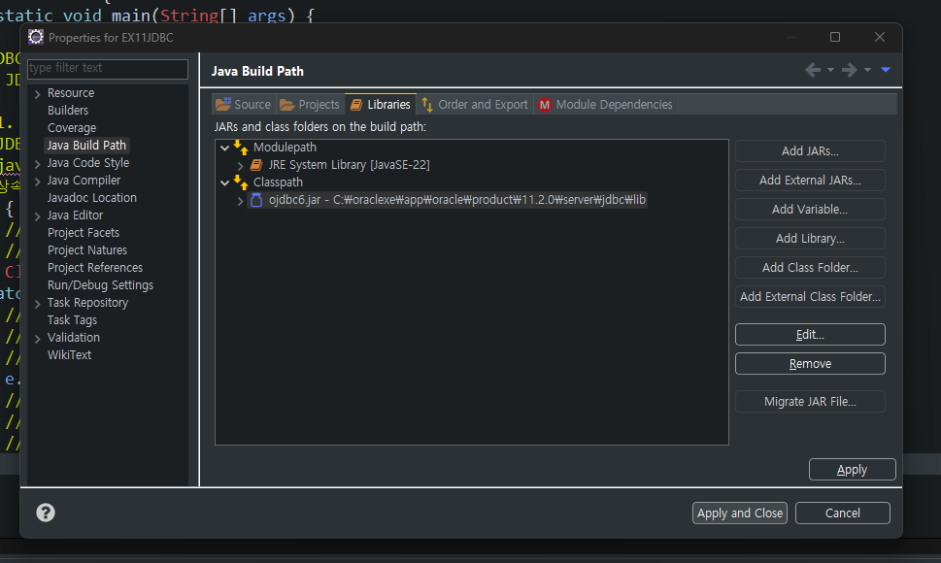Click the Add Library... button
941x563 pixels.
click(x=810, y=238)
